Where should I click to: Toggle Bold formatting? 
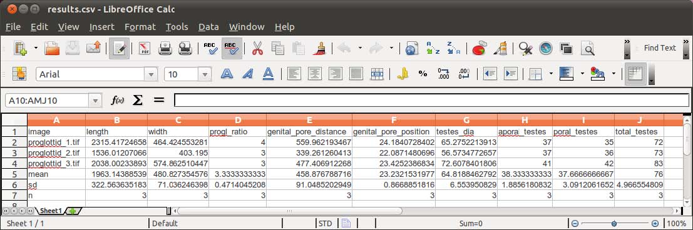click(x=227, y=74)
